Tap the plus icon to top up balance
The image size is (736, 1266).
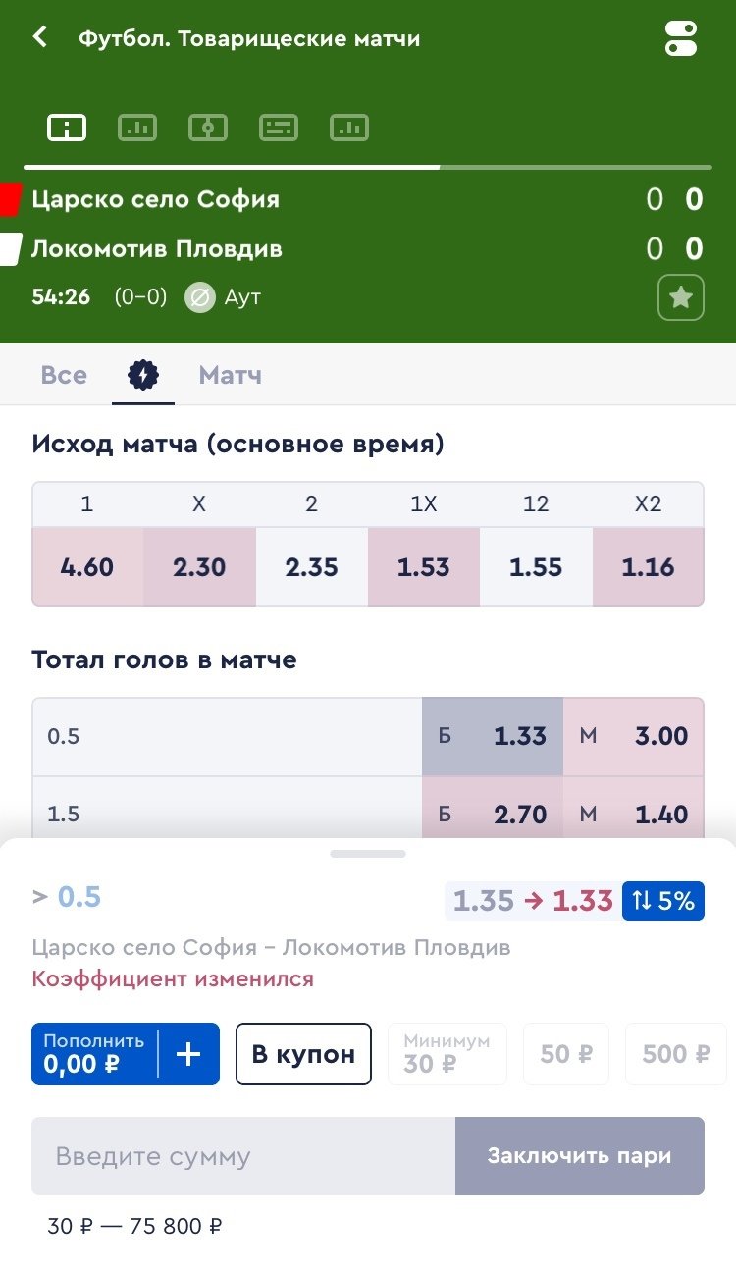(187, 1054)
